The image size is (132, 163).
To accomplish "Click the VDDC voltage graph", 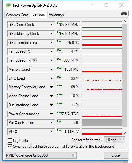I will pyautogui.click(x=102, y=132).
